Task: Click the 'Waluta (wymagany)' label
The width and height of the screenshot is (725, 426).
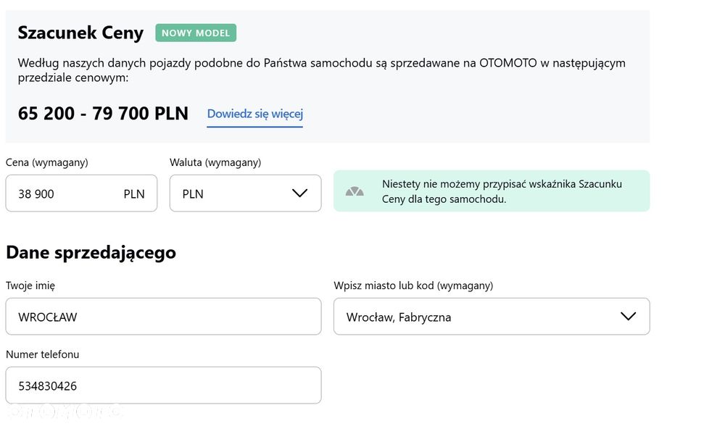Action: 215,162
